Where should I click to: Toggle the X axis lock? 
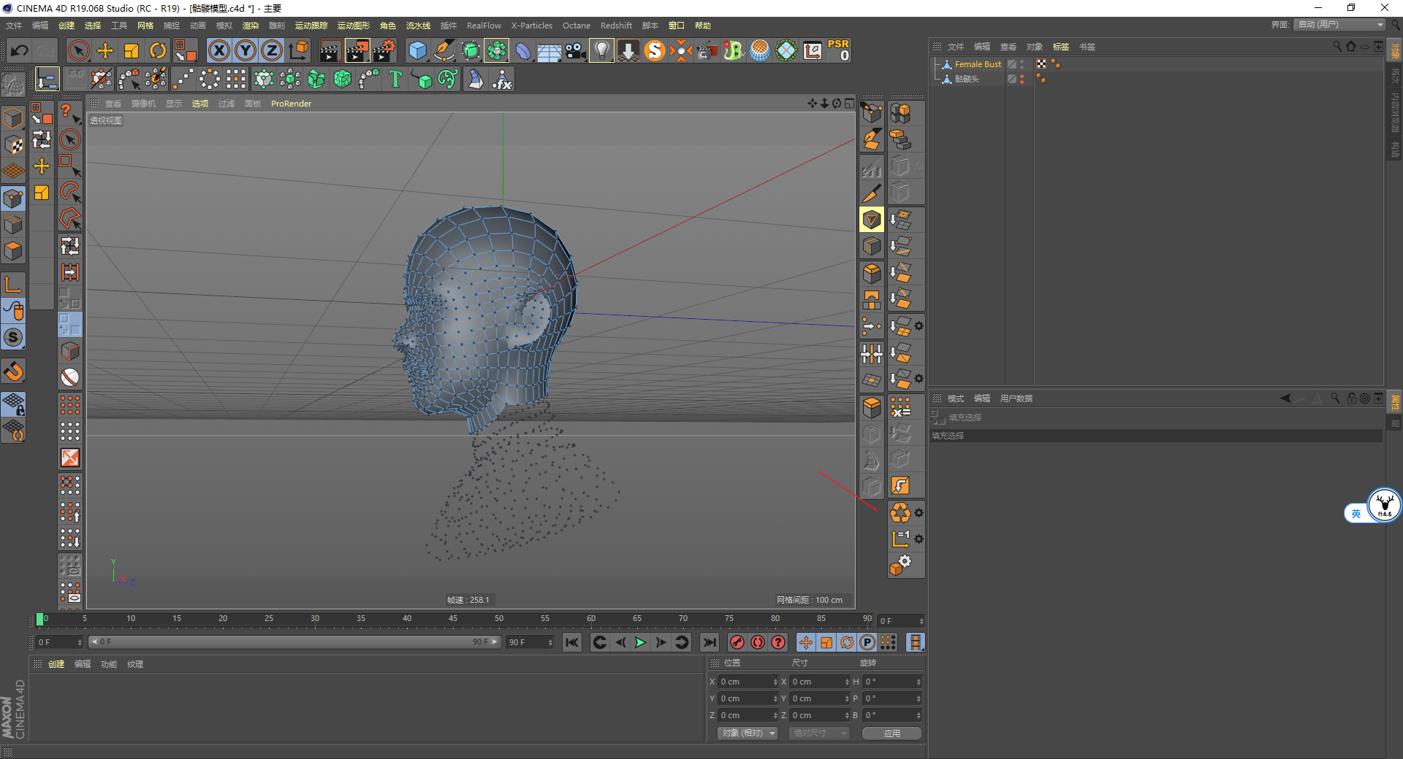(218, 50)
